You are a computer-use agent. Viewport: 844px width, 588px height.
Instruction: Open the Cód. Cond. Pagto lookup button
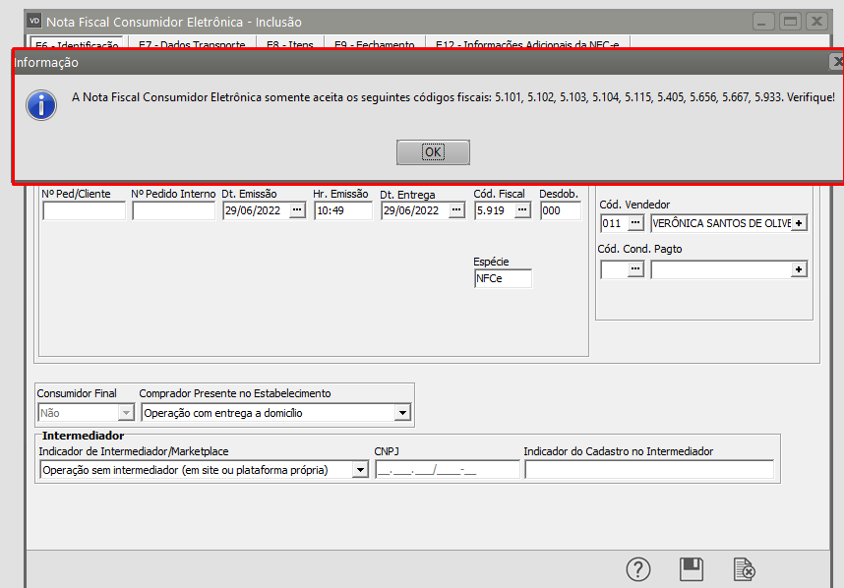coord(635,269)
